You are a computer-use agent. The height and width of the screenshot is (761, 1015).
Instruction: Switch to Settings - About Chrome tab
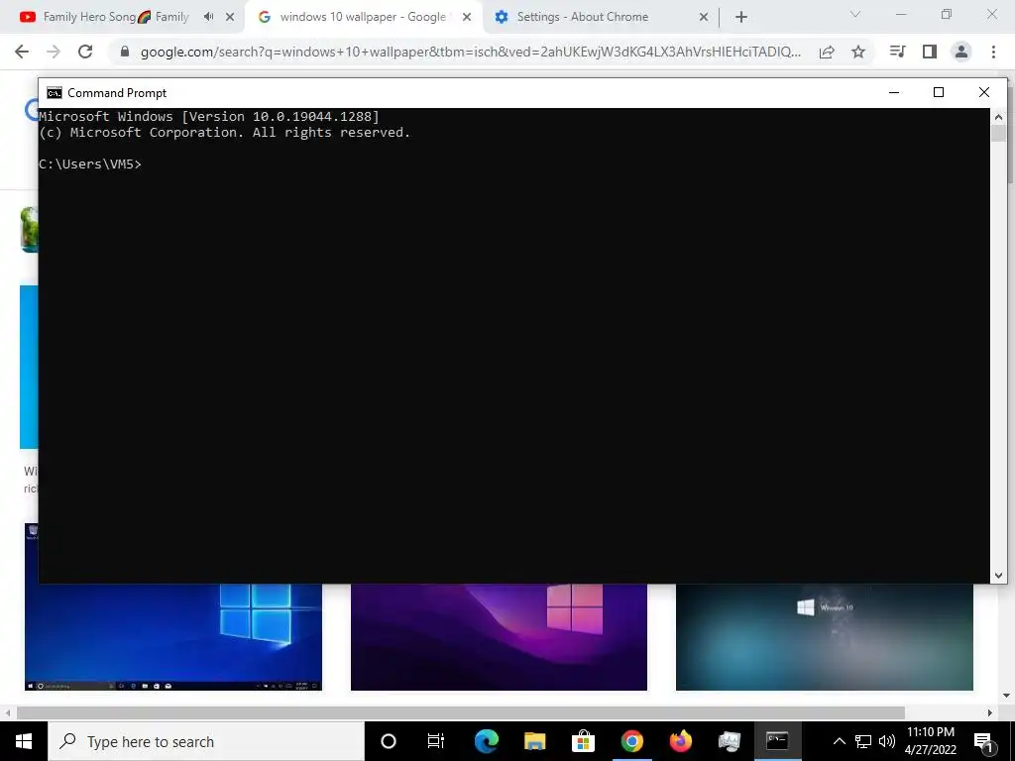click(x=583, y=17)
